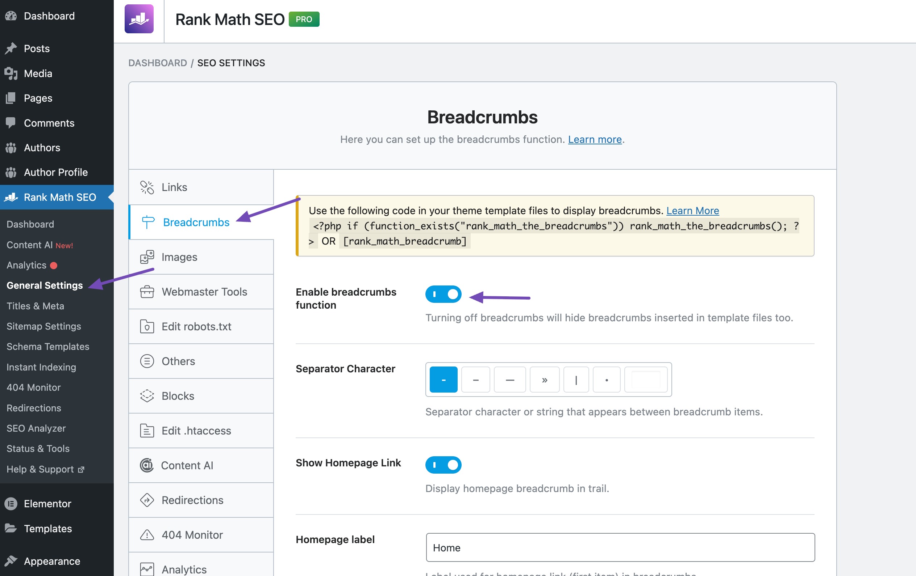Turn off Show Homepage Link
Image resolution: width=916 pixels, height=576 pixels.
pos(443,465)
